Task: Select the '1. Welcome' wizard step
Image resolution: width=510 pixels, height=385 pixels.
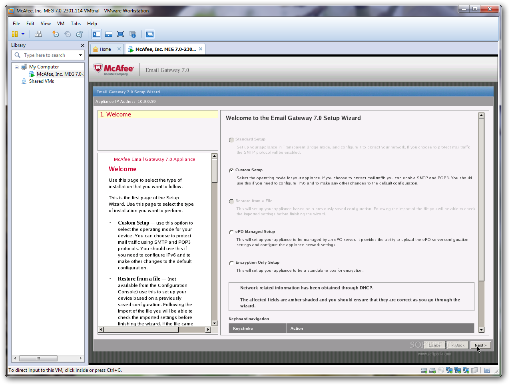Action: pyautogui.click(x=158, y=114)
